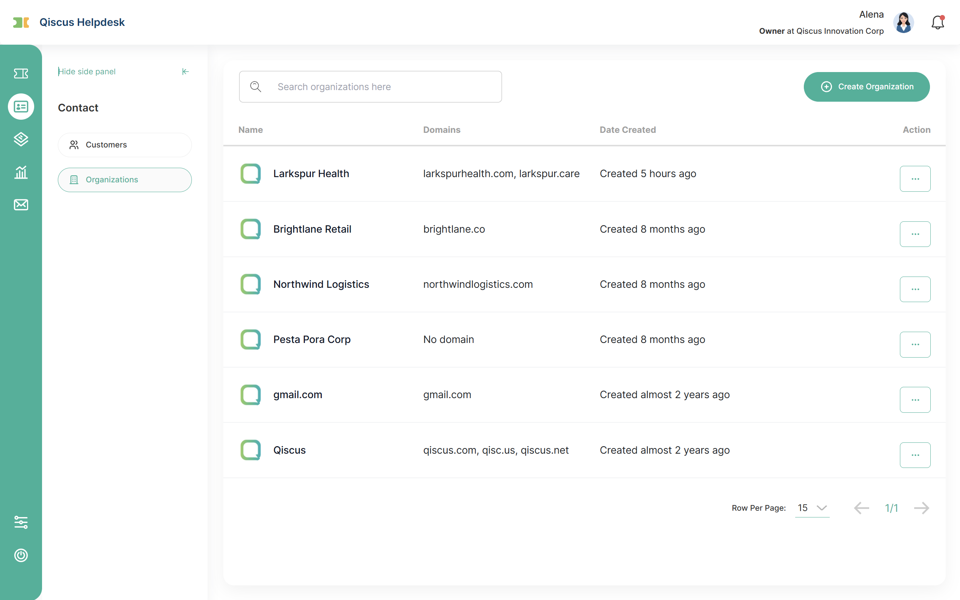
Task: Click page indicator 1/1
Action: [x=891, y=508]
